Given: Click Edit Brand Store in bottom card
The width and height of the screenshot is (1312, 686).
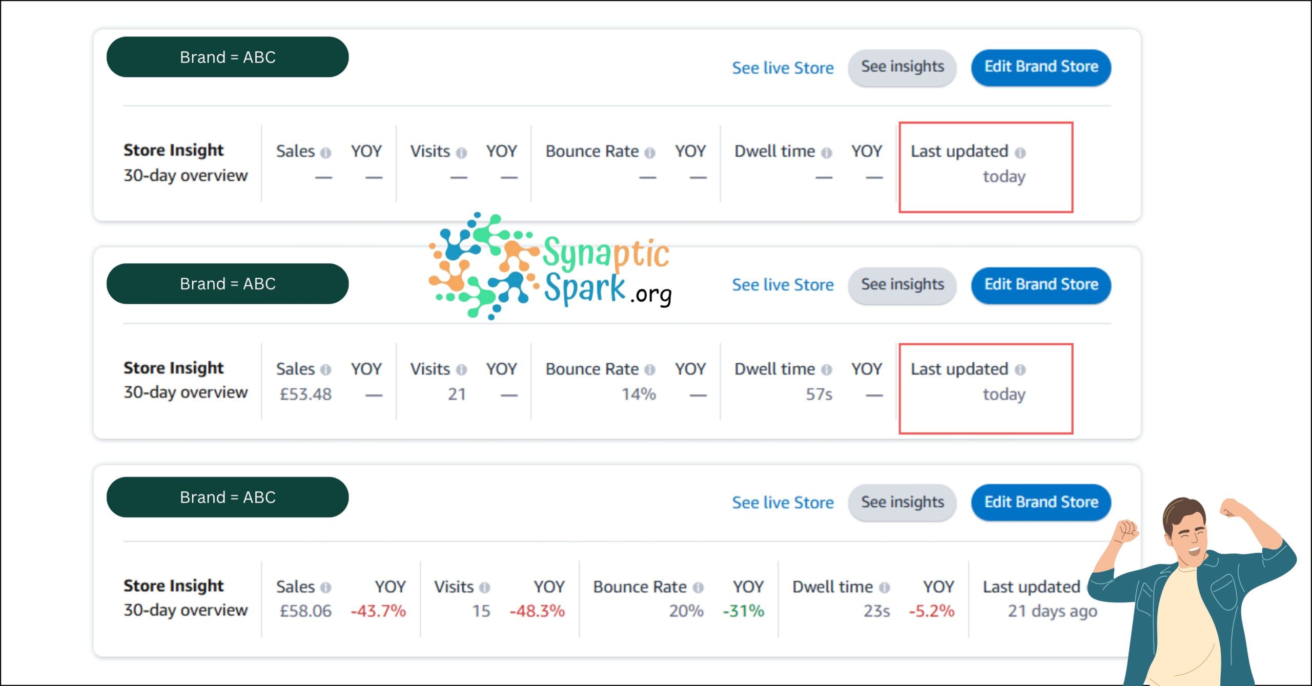Looking at the screenshot, I should pos(1041,502).
